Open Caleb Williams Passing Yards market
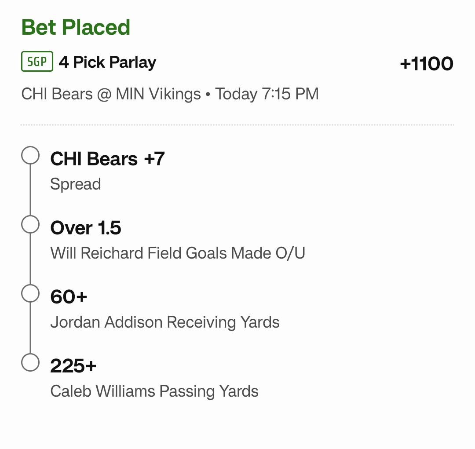 click(x=154, y=391)
